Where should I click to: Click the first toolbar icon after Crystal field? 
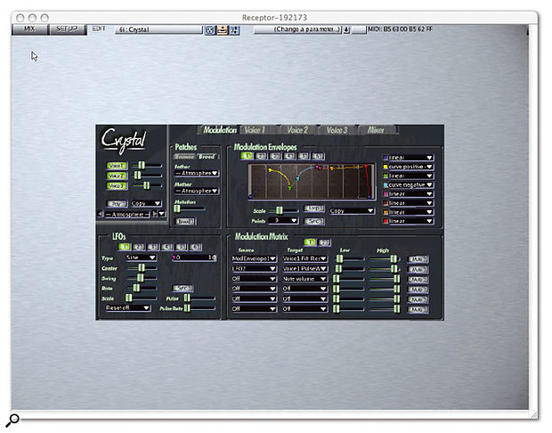(x=210, y=30)
